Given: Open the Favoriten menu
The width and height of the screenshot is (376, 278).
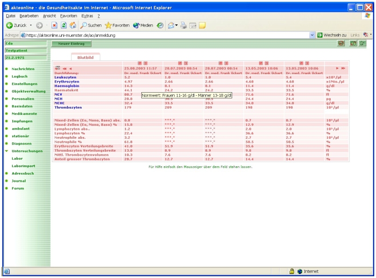Looking at the screenshot, I should point(68,16).
